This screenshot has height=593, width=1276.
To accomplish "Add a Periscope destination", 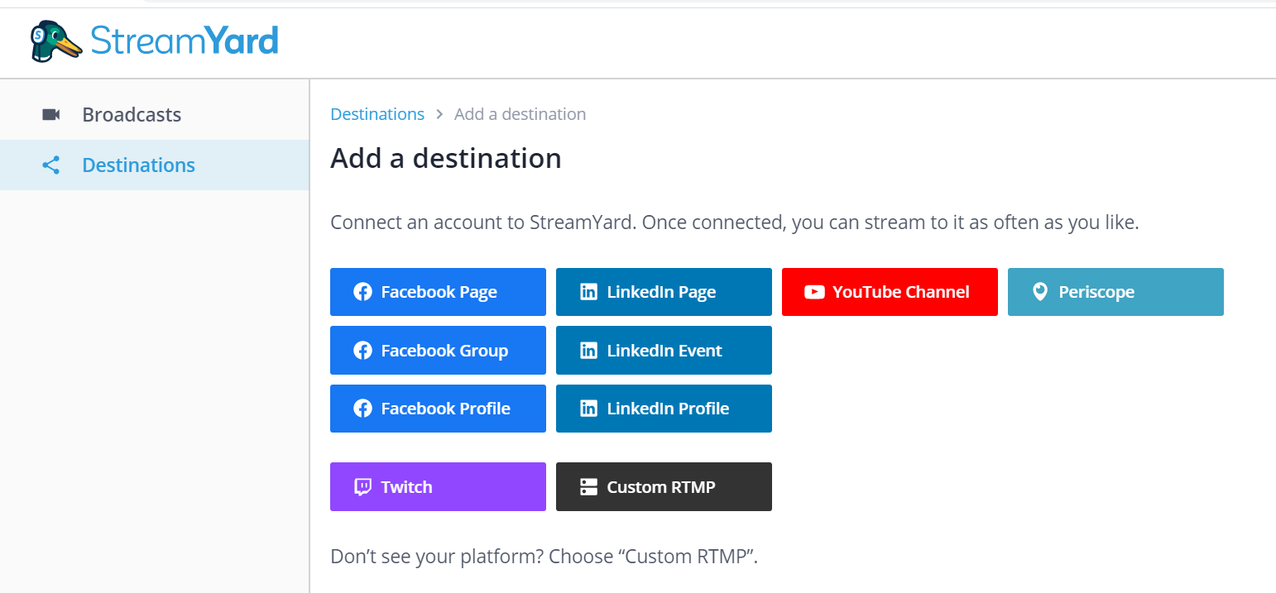I will click(x=1115, y=292).
